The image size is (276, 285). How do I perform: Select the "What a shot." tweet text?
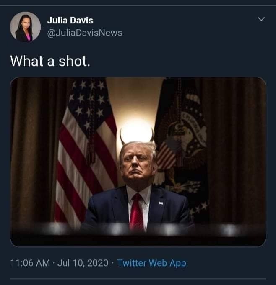pos(50,61)
